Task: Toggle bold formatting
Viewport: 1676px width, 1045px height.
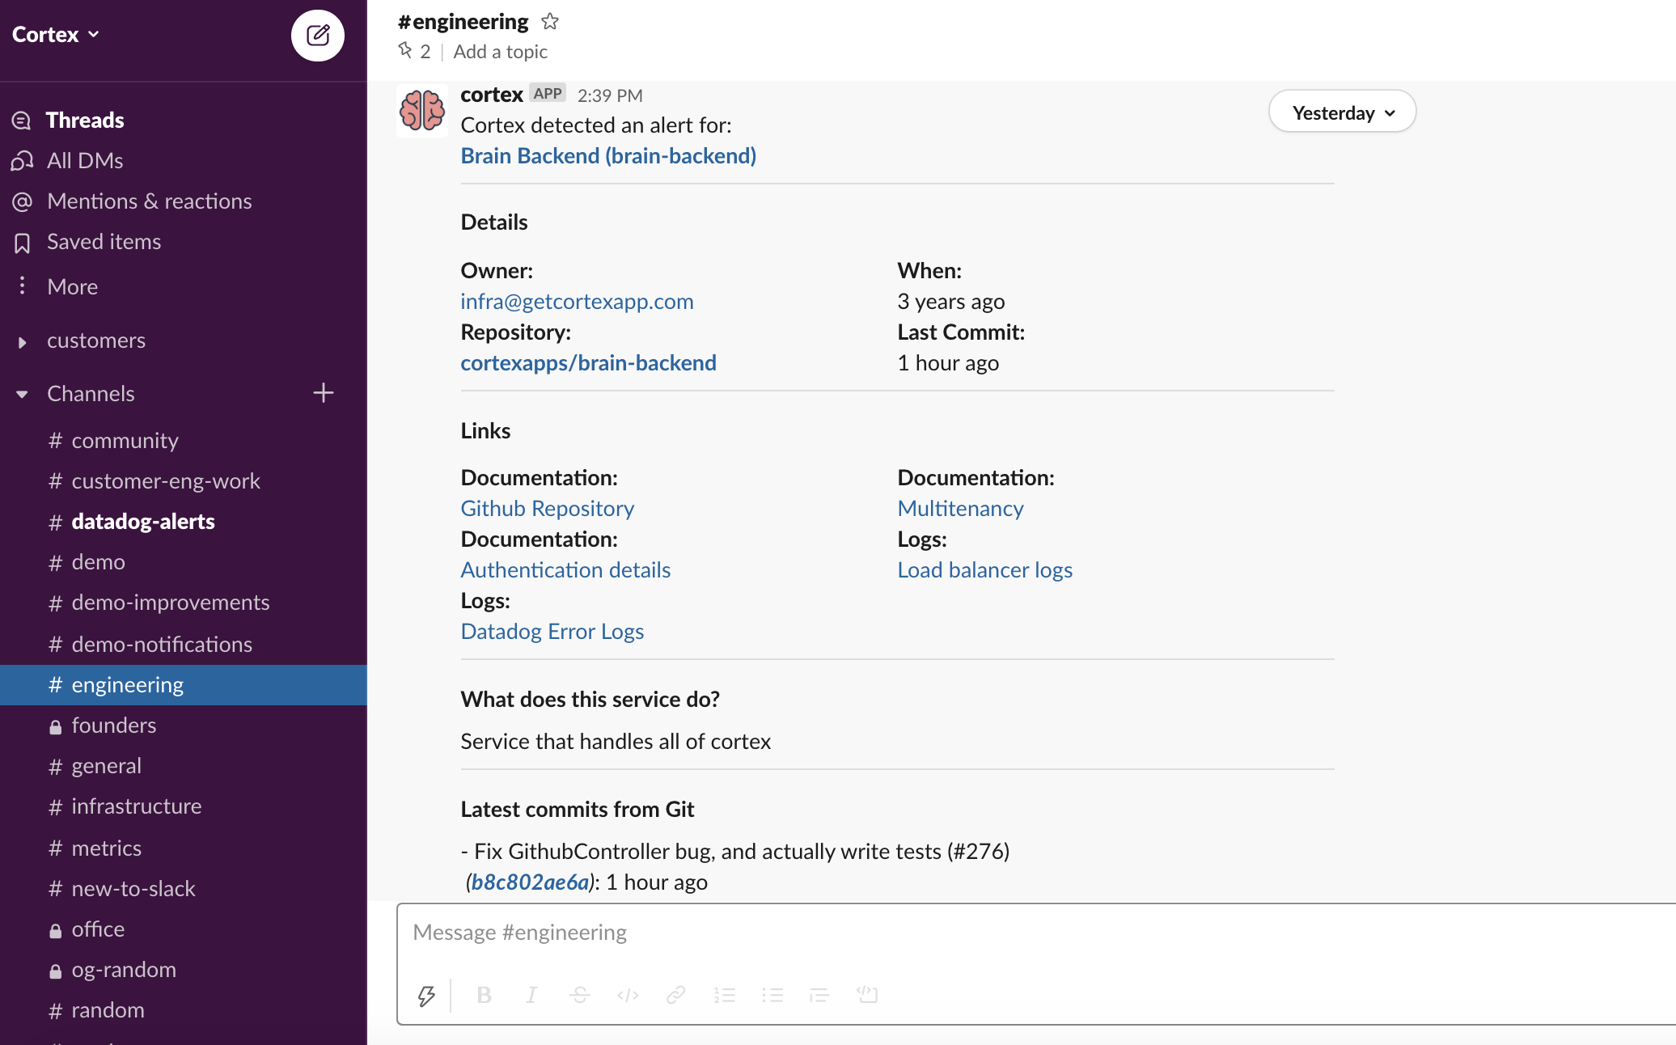Action: coord(484,995)
